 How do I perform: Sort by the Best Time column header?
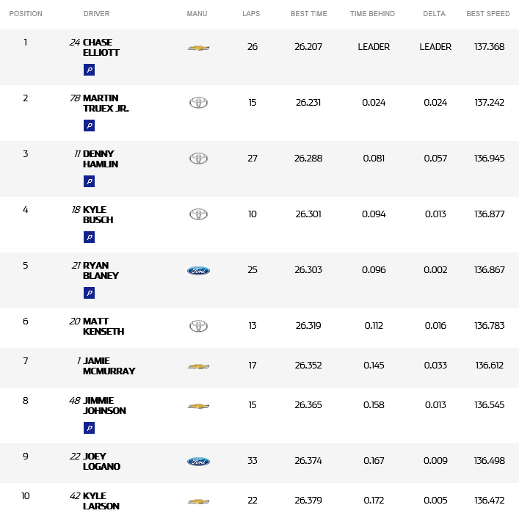pyautogui.click(x=308, y=14)
